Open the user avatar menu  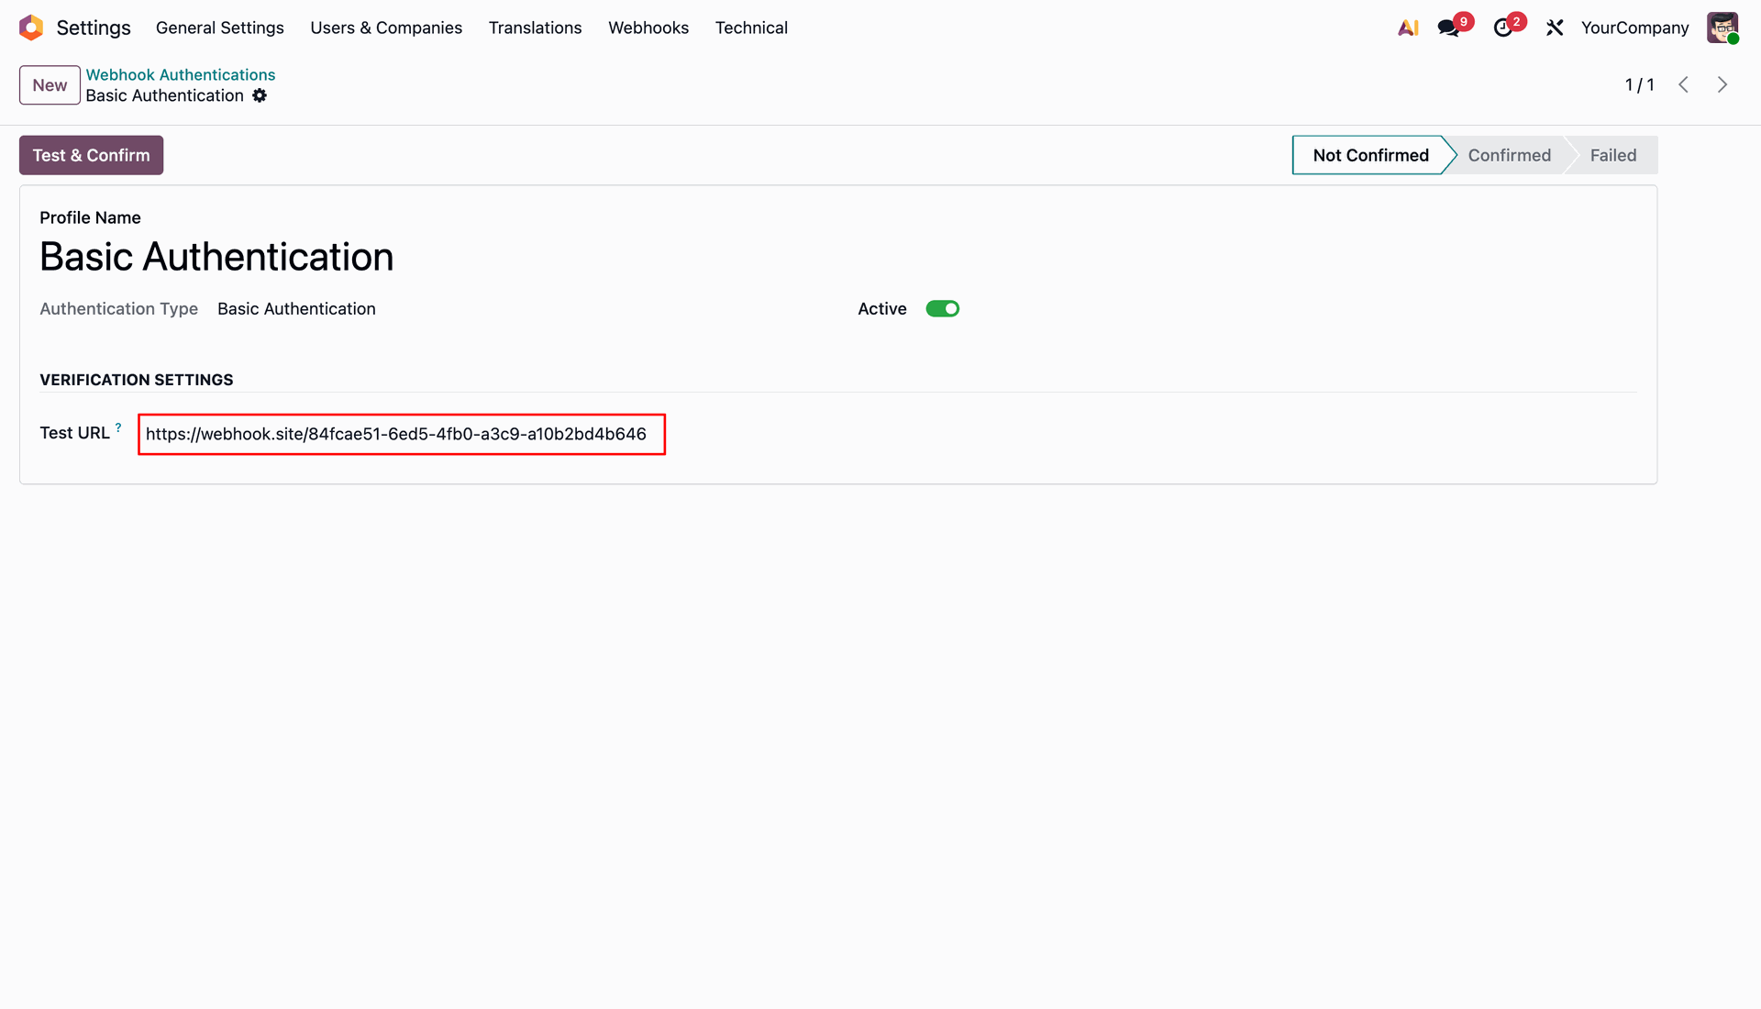pos(1722,28)
